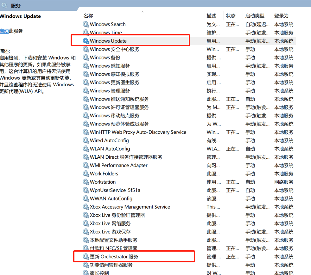Click the gear icon beside Work Folders
The height and width of the screenshot is (275, 311).
point(86,174)
